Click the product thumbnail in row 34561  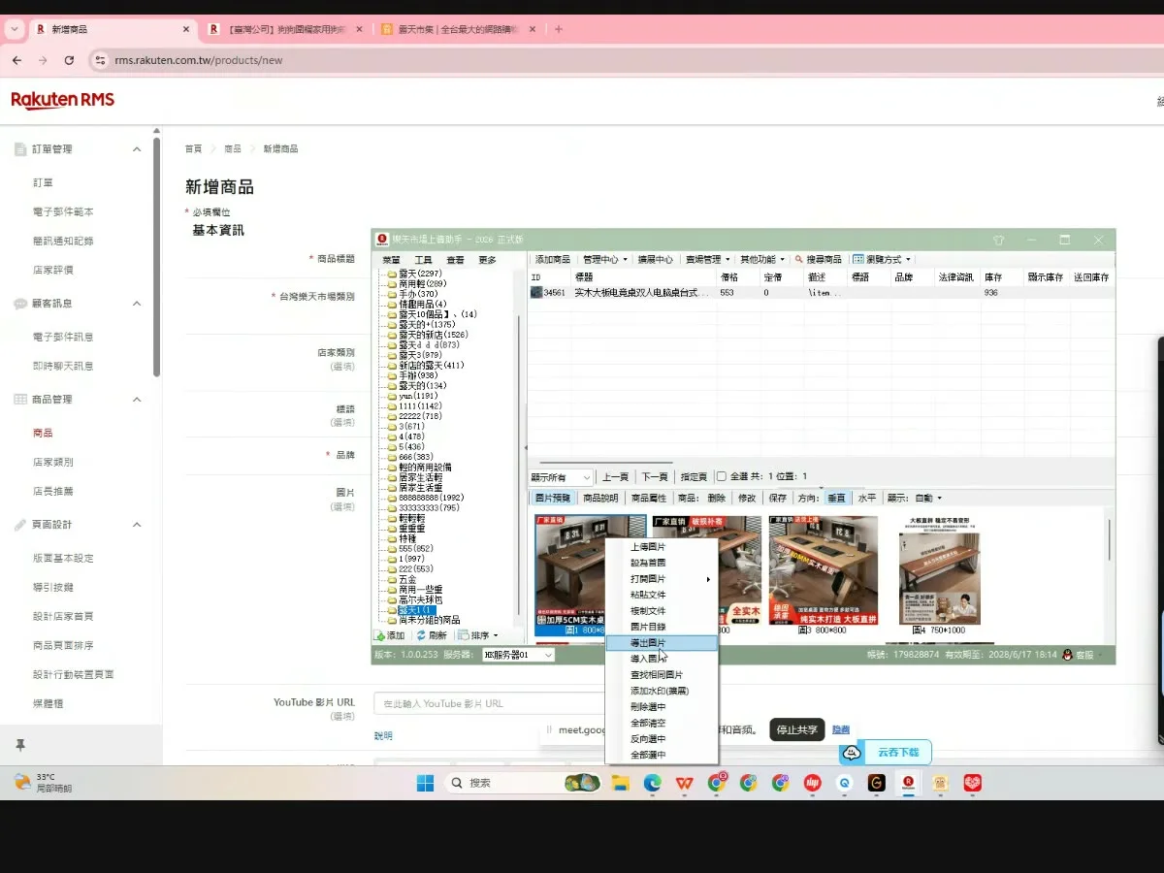(536, 292)
